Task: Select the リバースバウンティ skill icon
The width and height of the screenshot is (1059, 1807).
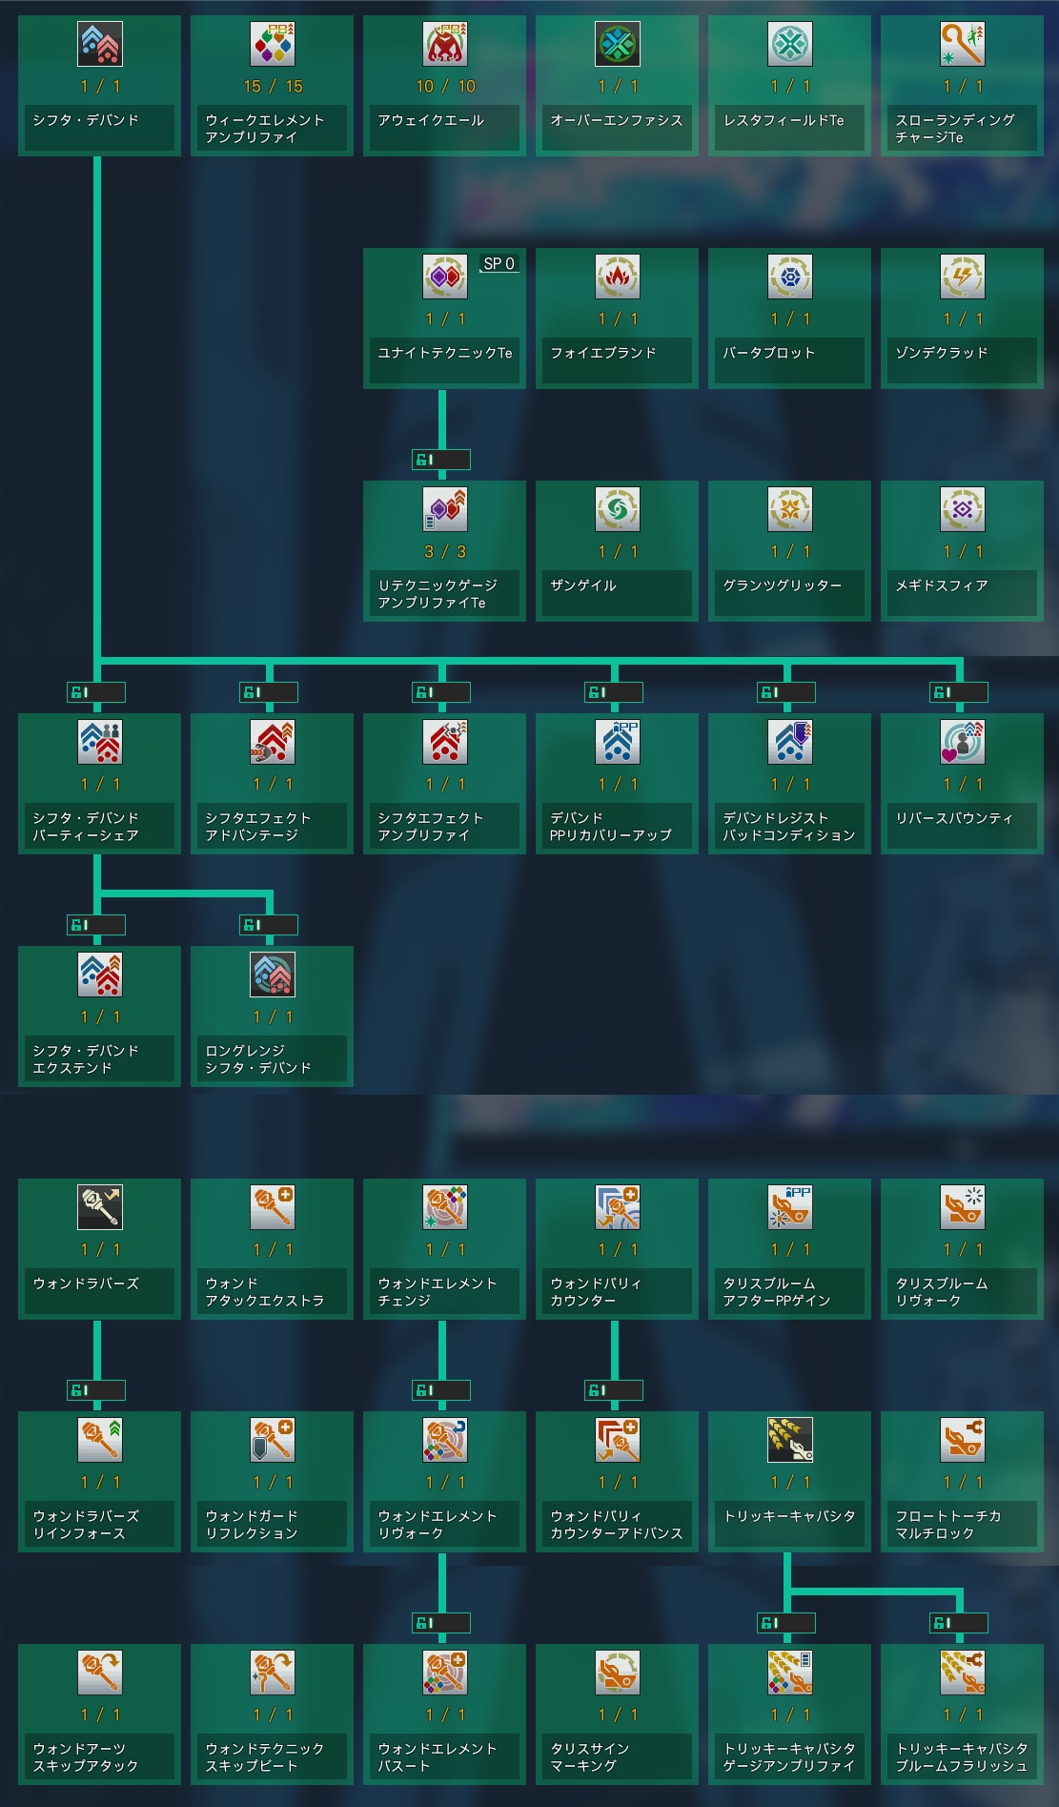Action: 963,742
